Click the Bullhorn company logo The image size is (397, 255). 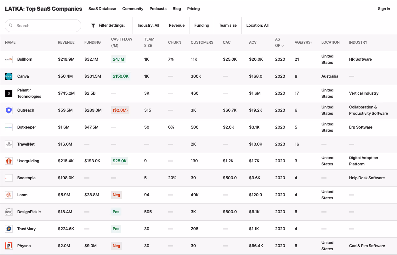point(9,59)
